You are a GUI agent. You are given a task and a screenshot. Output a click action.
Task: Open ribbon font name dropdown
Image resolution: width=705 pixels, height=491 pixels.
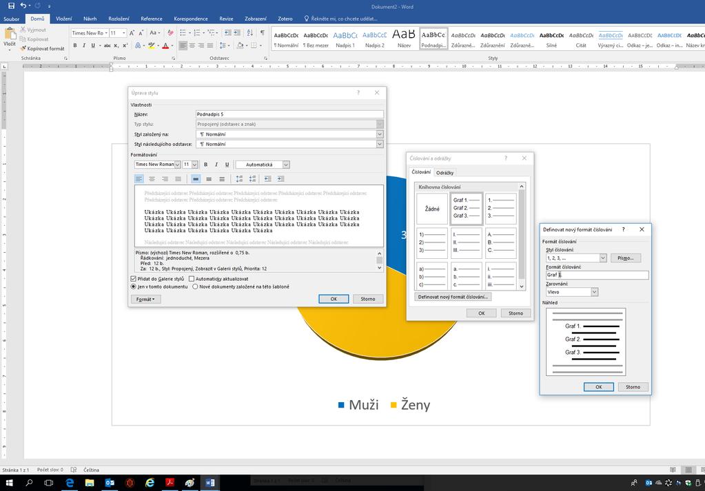click(106, 33)
